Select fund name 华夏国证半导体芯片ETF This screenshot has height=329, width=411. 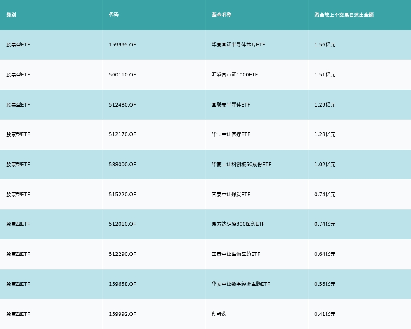point(238,45)
